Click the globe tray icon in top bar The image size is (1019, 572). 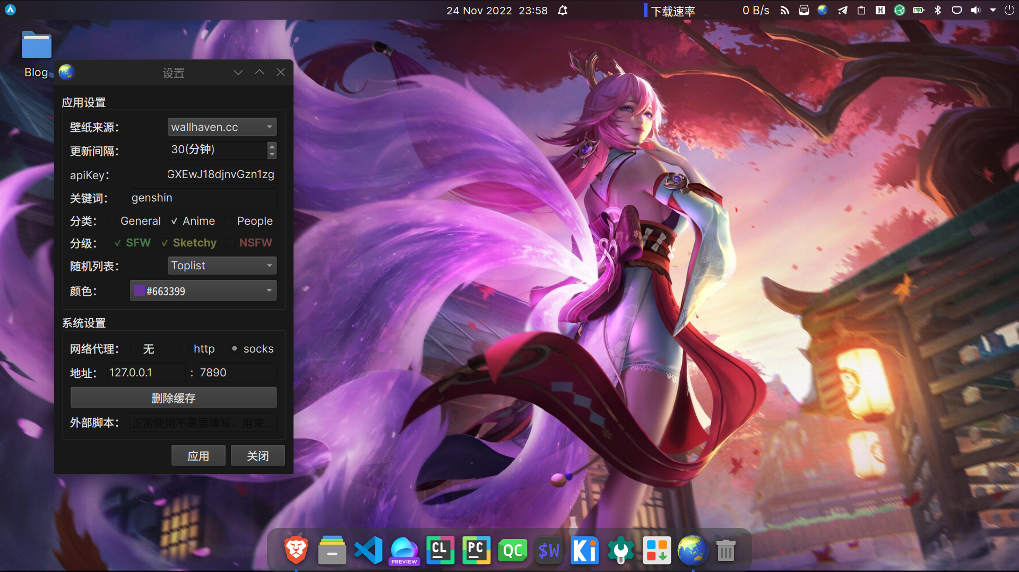823,10
